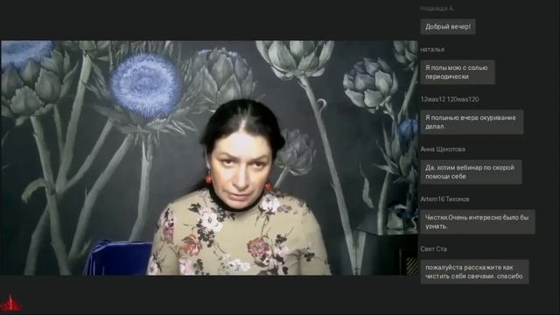
Task: Select message about cleansing with candles "свечами"
Action: (x=474, y=272)
